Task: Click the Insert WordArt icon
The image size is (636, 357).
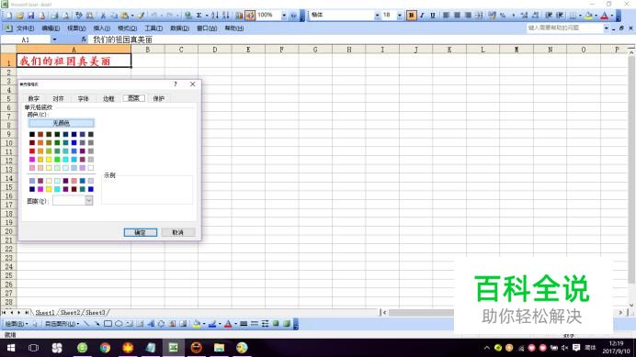Action: click(x=151, y=324)
